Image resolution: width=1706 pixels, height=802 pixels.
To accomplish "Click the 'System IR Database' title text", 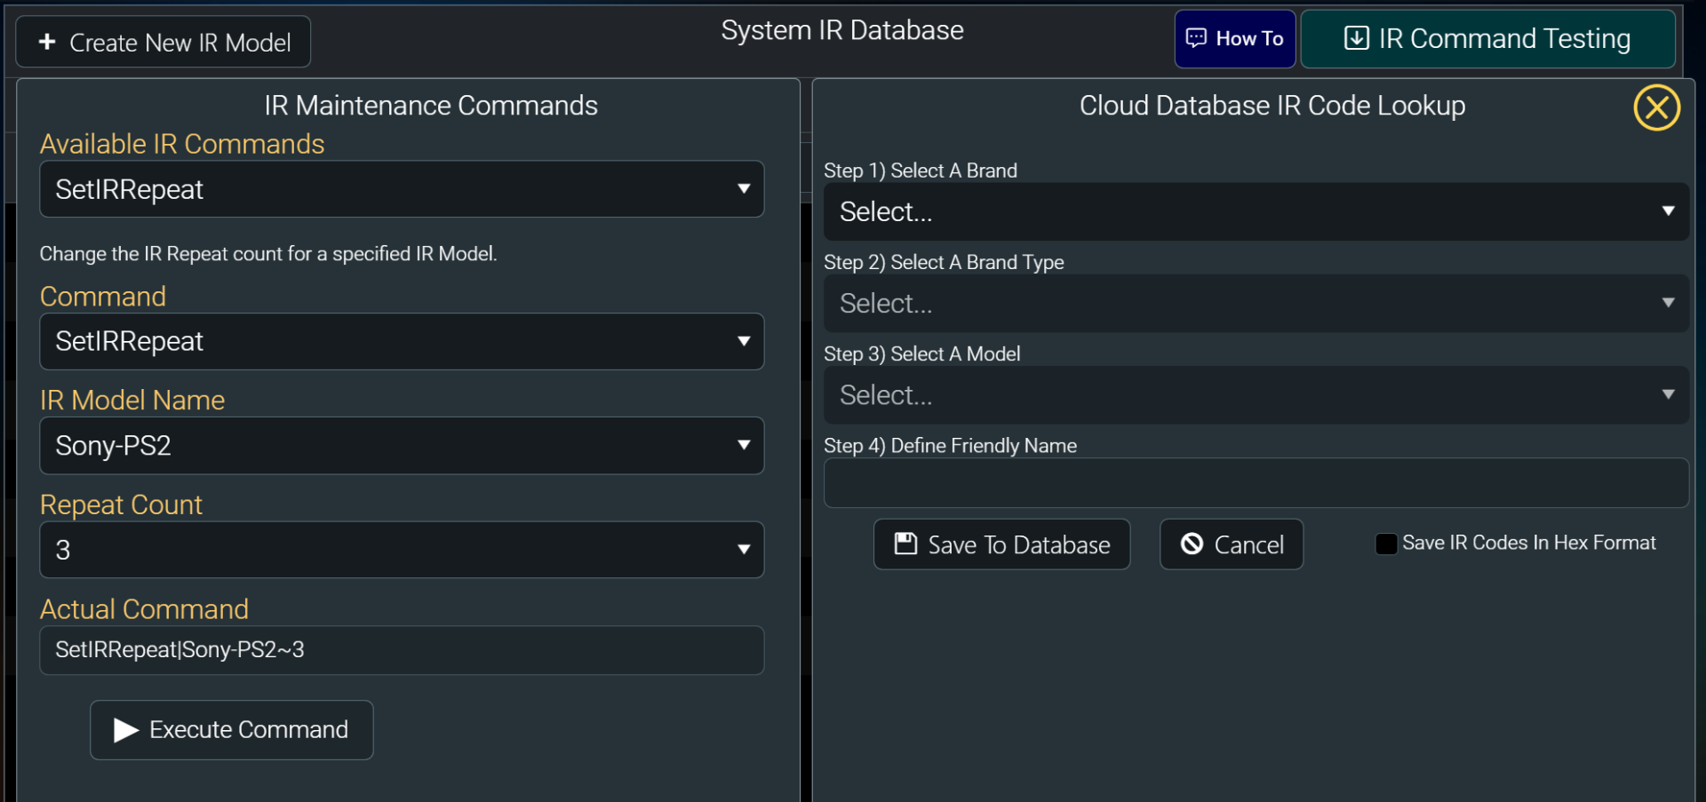I will [x=842, y=30].
